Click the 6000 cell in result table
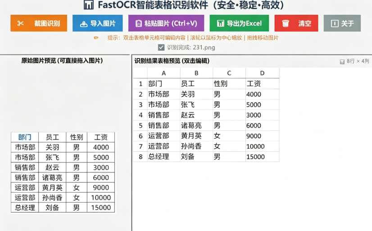 point(263,126)
